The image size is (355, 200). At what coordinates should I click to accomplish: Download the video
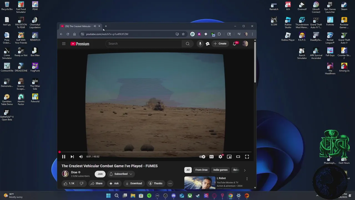click(134, 183)
